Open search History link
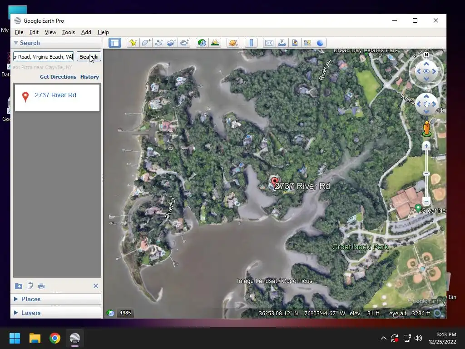Viewport: 465px width, 349px height. [89, 77]
